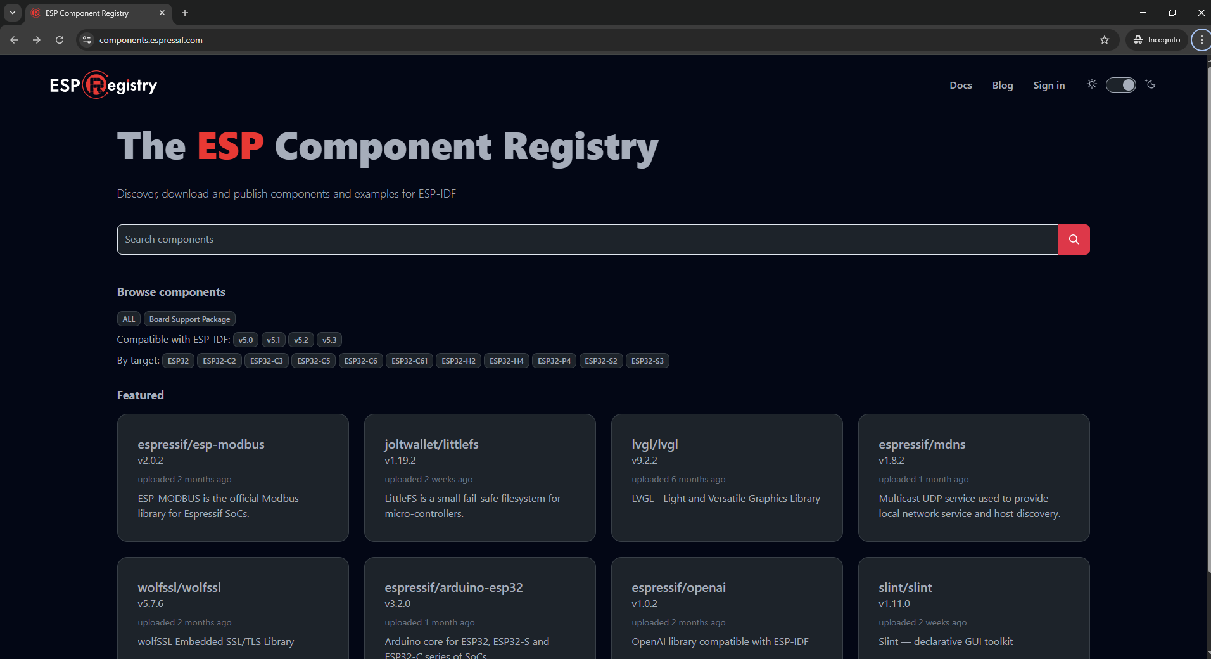Focus the Search components field

pos(587,240)
